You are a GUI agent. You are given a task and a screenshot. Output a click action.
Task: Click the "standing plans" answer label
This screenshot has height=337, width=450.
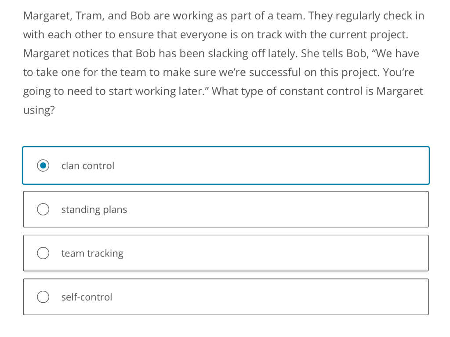coord(94,209)
